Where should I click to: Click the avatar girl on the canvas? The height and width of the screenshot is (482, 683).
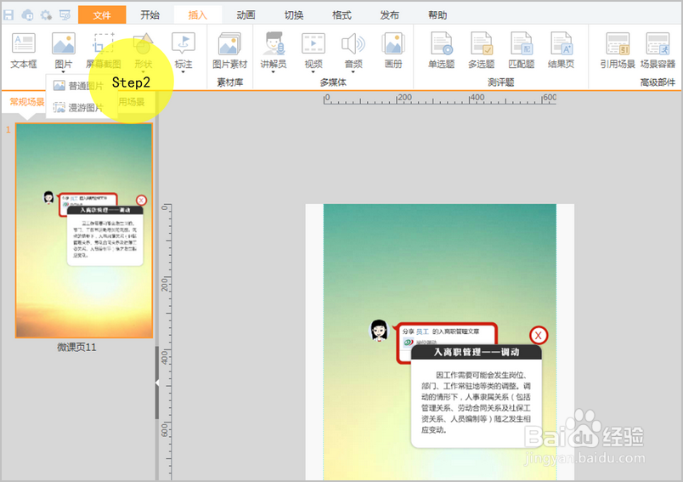pyautogui.click(x=379, y=331)
